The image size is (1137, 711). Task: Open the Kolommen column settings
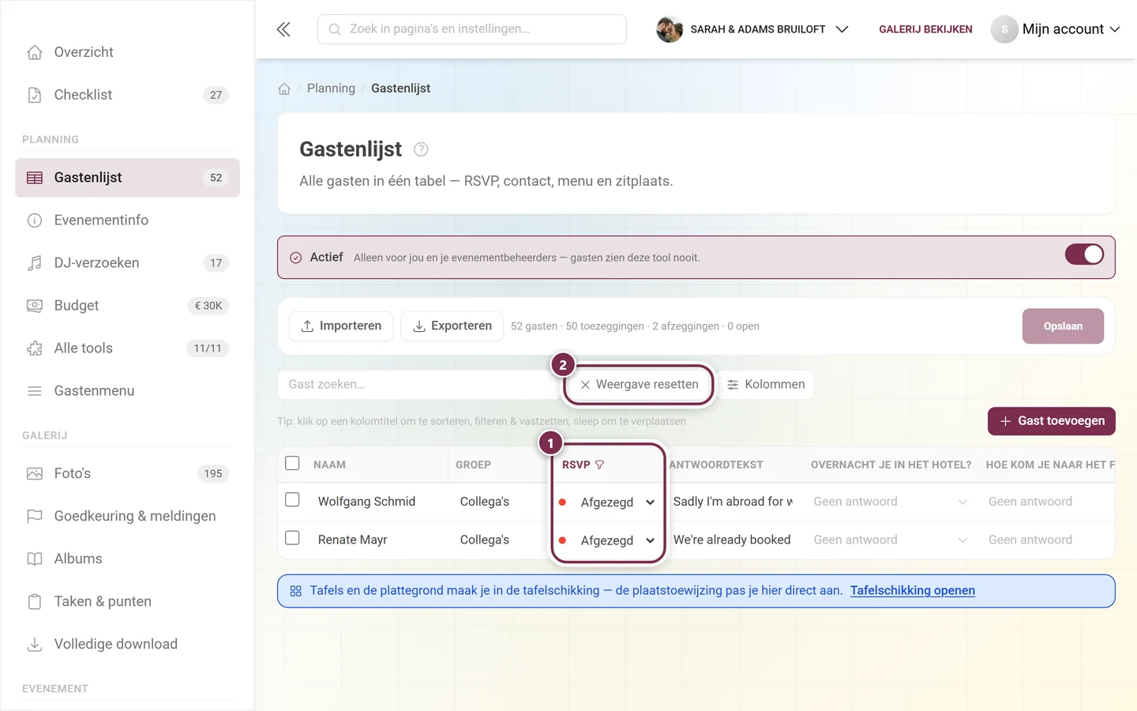point(766,385)
